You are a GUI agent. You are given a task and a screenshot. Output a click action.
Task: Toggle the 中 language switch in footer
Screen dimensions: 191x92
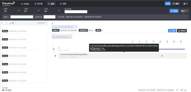(177, 90)
